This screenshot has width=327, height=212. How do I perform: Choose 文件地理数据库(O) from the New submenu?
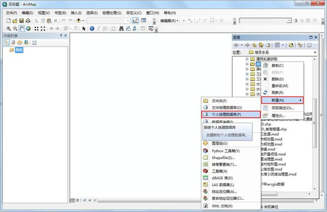tap(231, 108)
